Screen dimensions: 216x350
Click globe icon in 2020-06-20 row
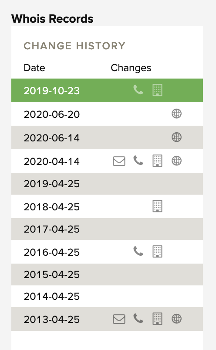tap(176, 113)
